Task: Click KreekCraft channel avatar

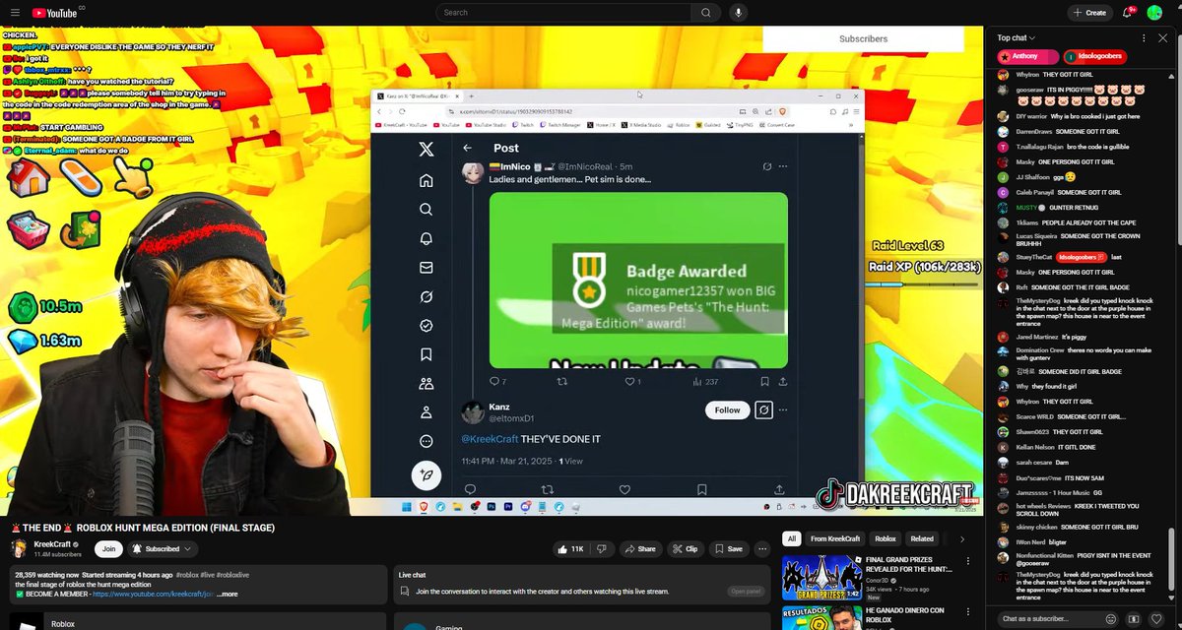Action: pyautogui.click(x=19, y=548)
